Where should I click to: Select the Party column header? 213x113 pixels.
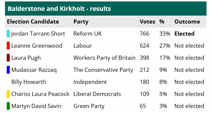click(x=81, y=22)
